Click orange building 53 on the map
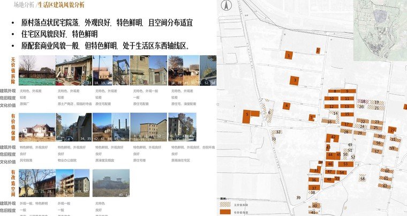 pos(346,164)
